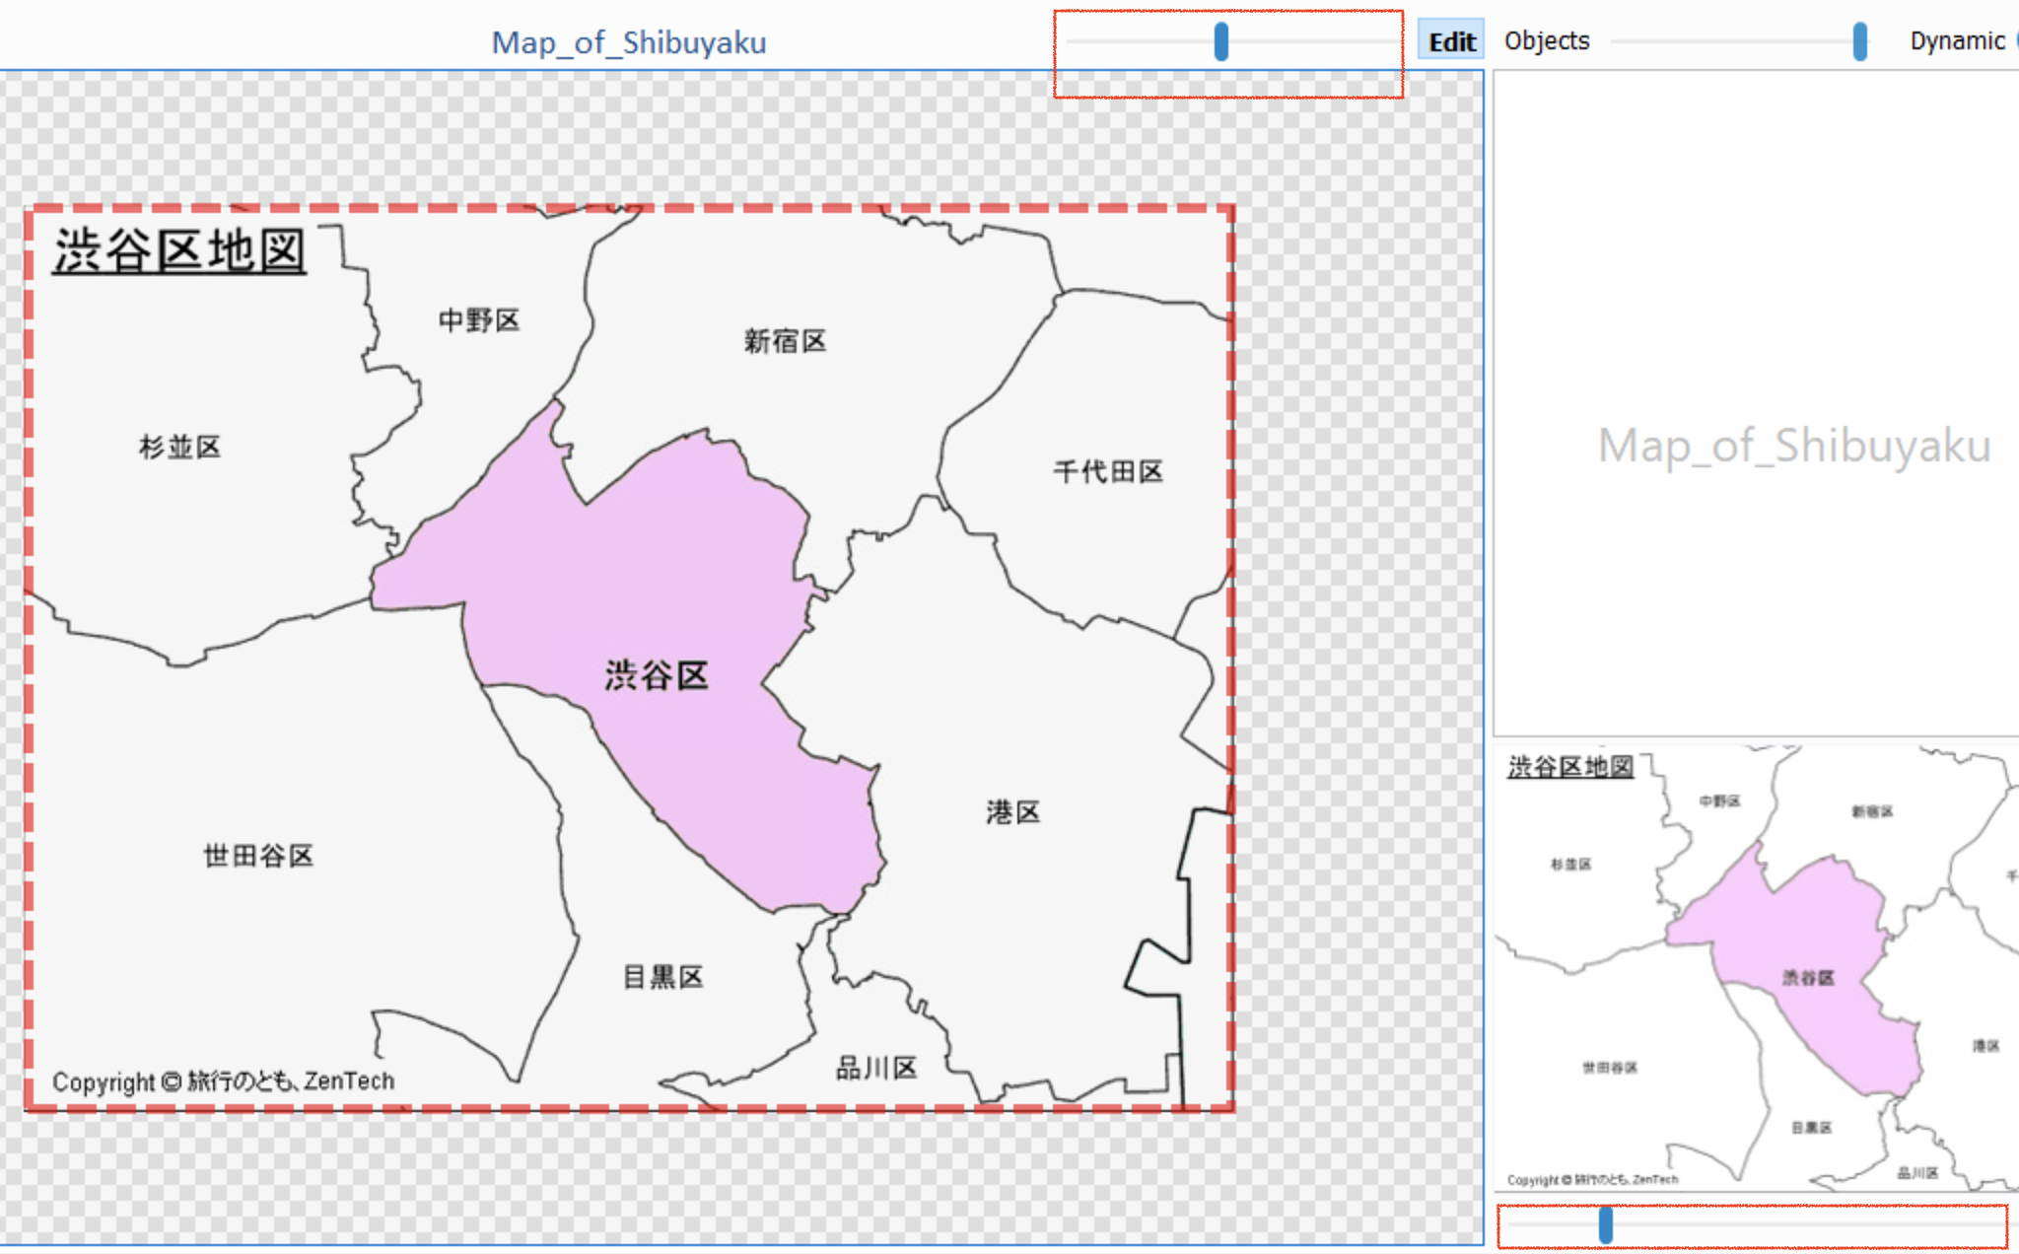
Task: Click the Objects label
Action: (1546, 41)
